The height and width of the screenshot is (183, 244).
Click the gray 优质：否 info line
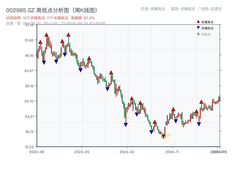point(56,23)
